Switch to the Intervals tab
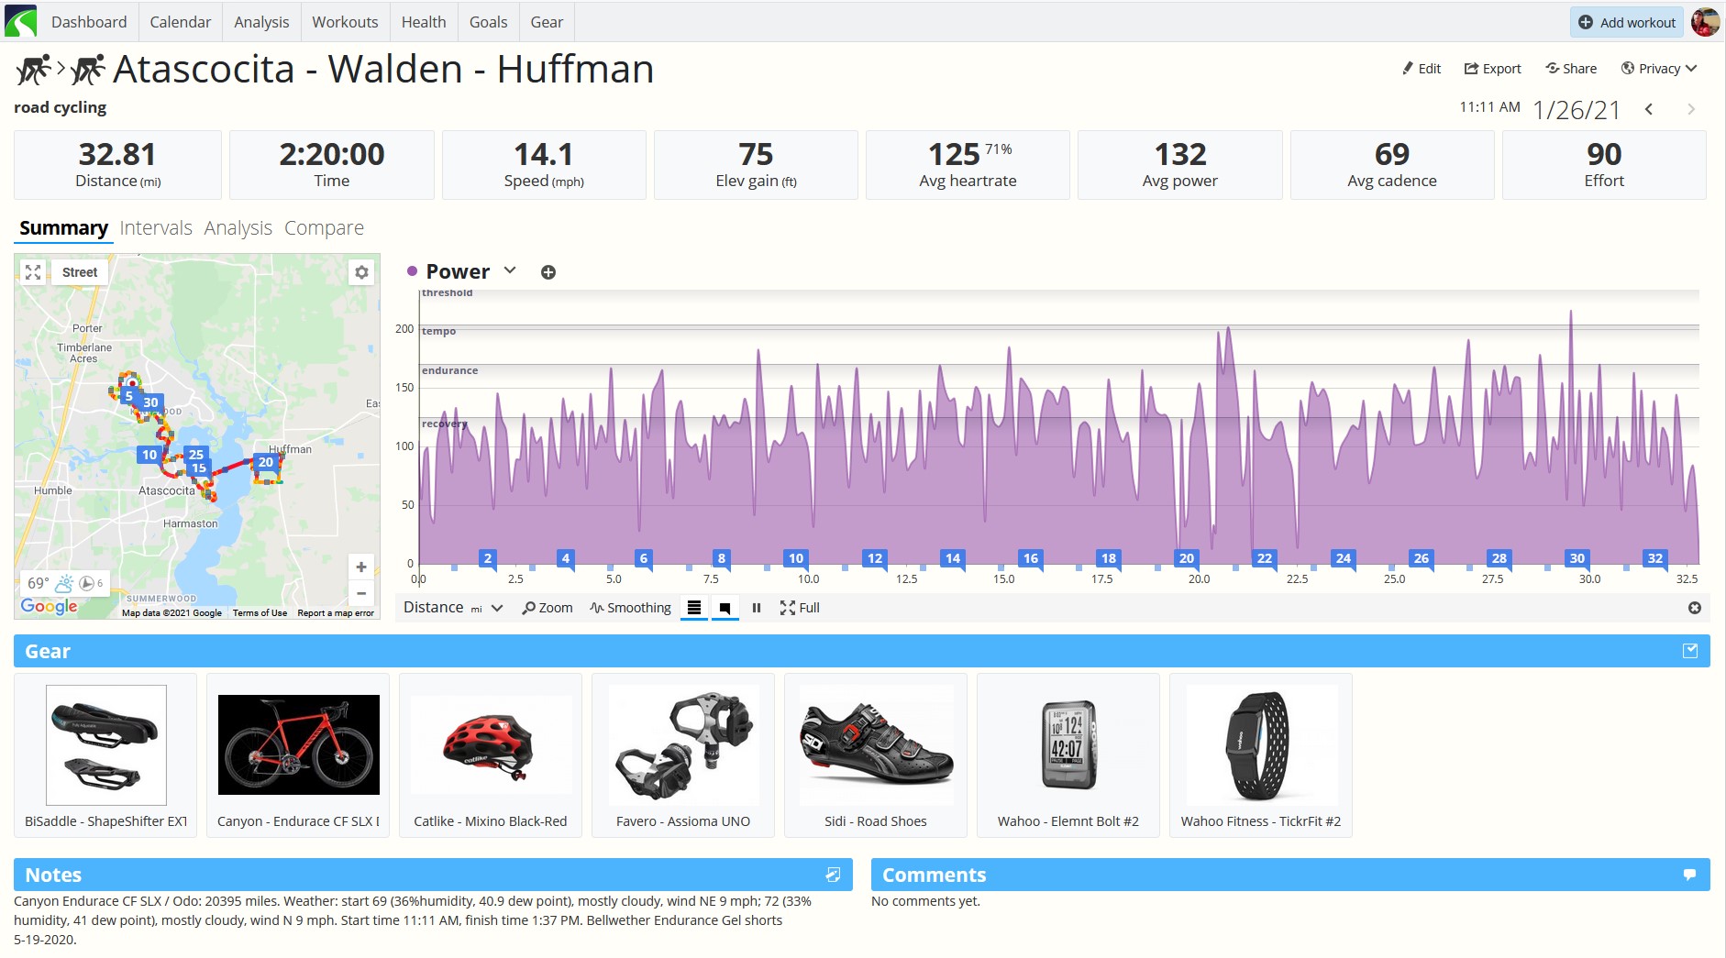 [x=156, y=228]
